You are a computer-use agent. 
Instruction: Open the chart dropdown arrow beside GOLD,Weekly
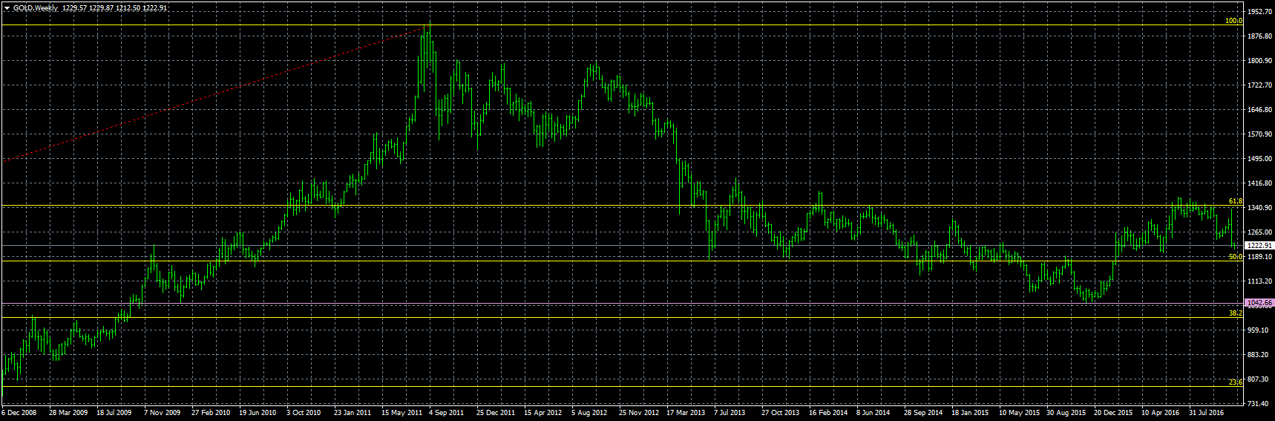[7, 8]
